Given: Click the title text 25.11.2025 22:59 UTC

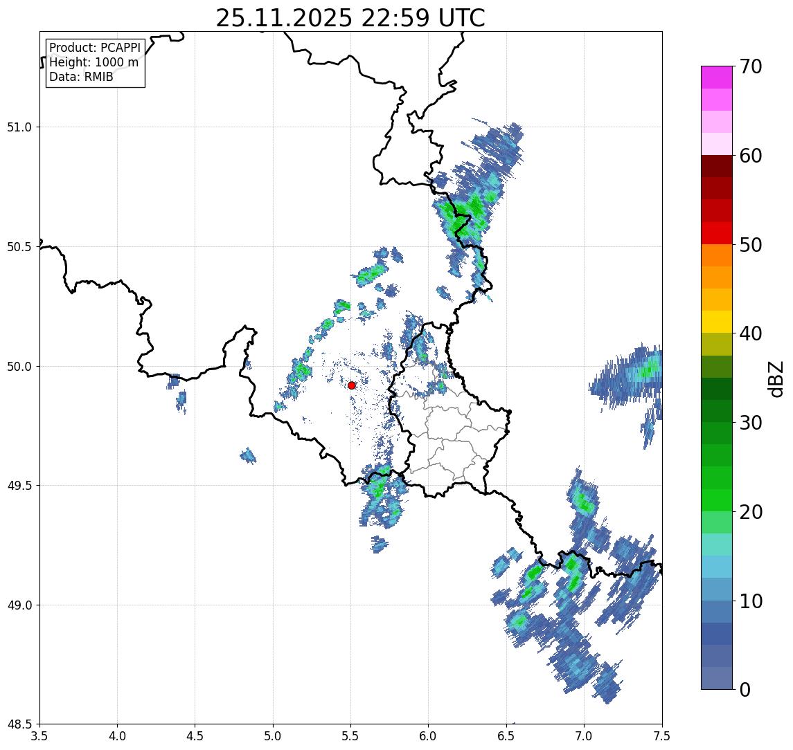Looking at the screenshot, I should [x=350, y=18].
